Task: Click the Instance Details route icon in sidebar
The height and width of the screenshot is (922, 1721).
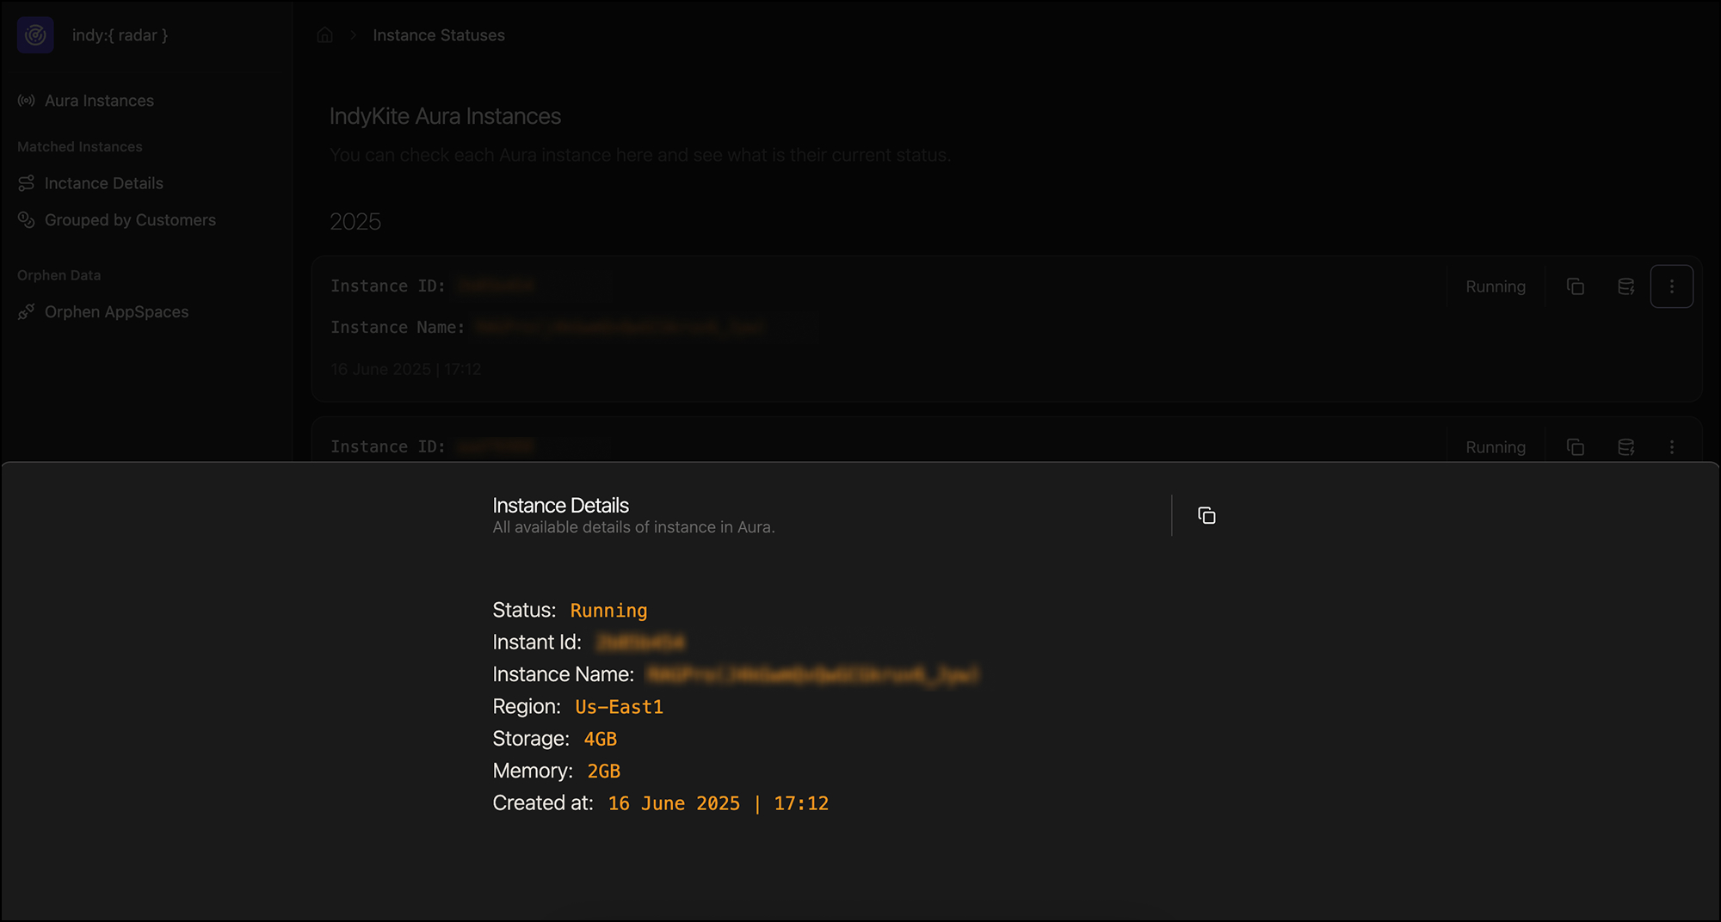Action: pos(26,183)
